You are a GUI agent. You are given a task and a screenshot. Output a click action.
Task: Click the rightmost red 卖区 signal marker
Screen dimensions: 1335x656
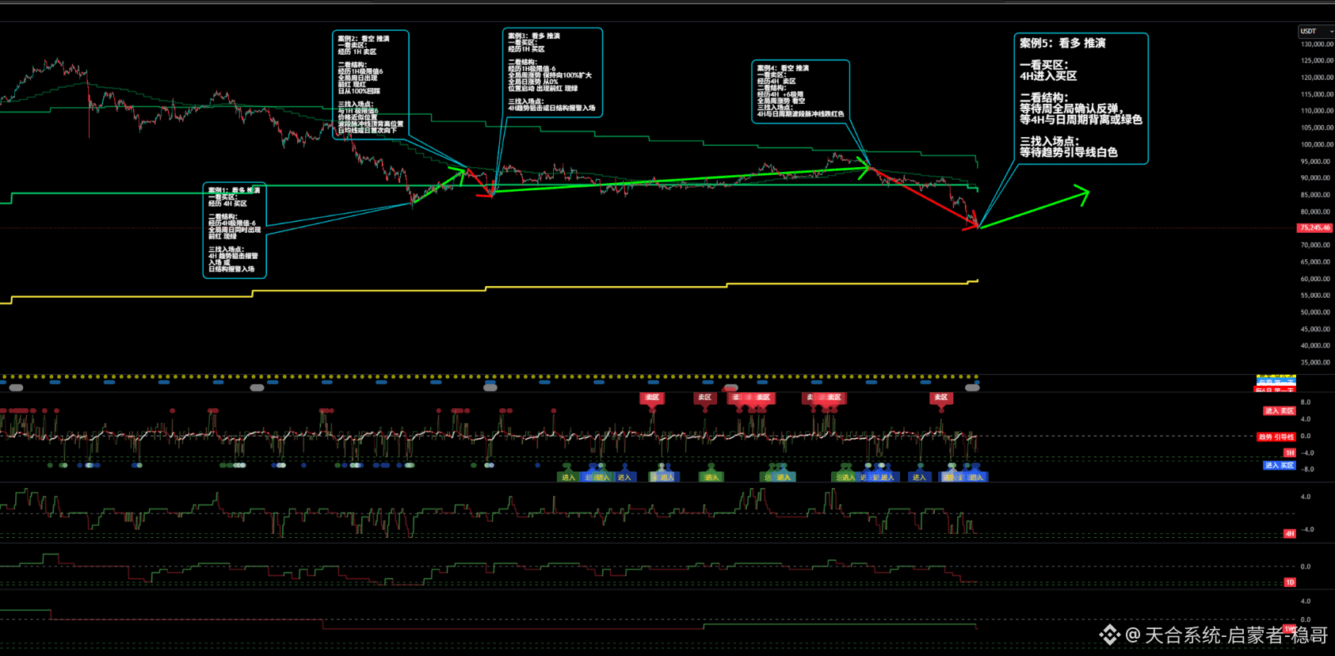940,398
